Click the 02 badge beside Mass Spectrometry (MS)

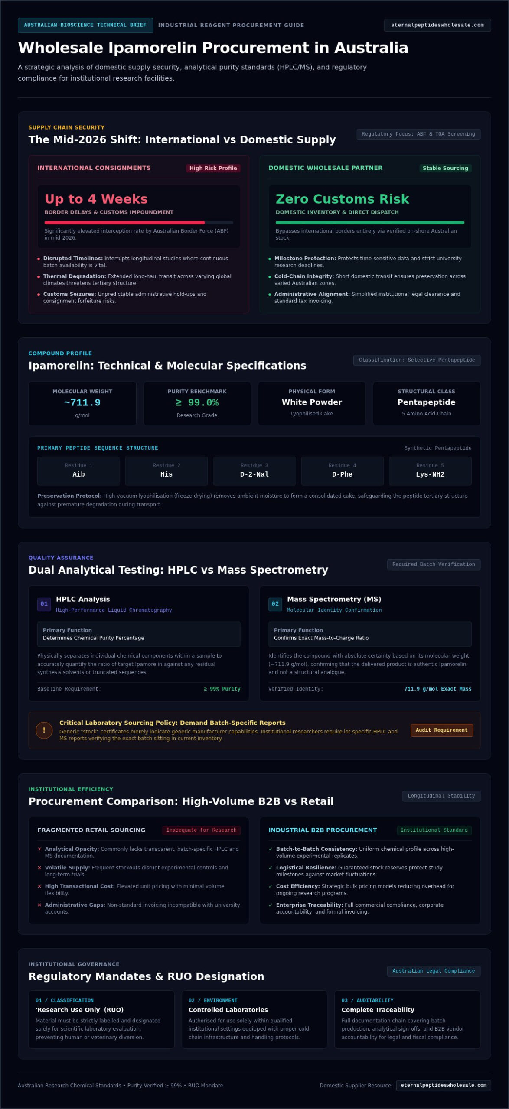[x=275, y=604]
